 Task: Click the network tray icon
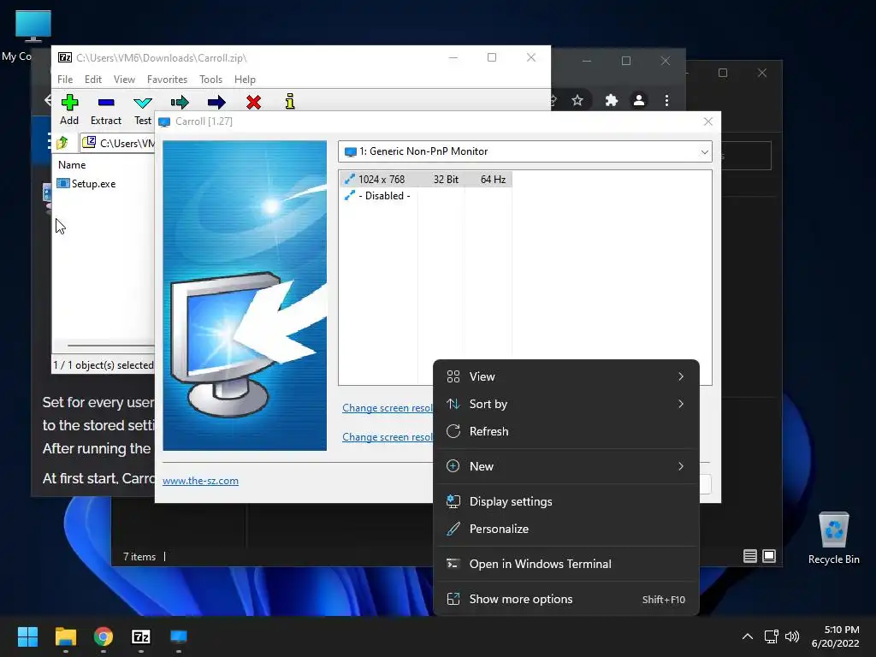pos(771,636)
